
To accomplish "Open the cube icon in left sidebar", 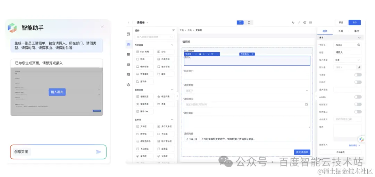I will [128, 85].
